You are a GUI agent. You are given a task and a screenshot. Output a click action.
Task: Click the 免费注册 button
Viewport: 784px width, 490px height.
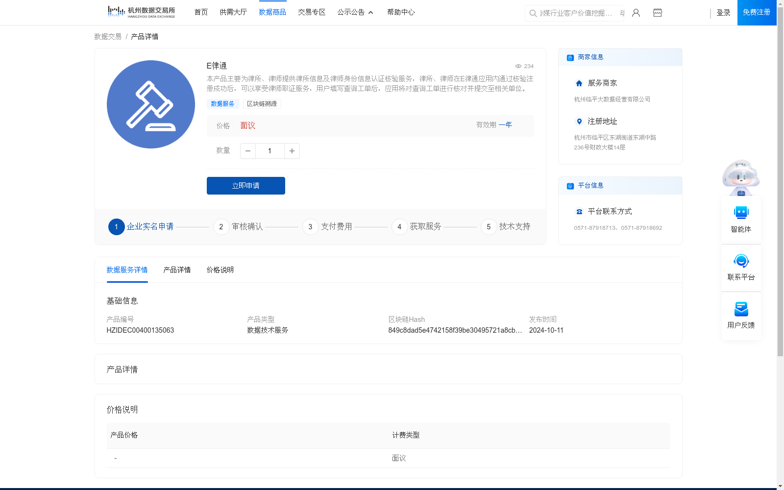pos(757,12)
